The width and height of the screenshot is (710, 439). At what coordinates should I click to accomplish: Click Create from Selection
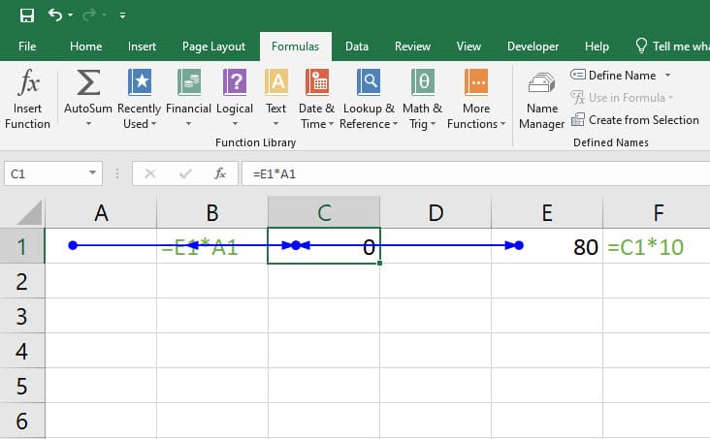click(x=635, y=120)
